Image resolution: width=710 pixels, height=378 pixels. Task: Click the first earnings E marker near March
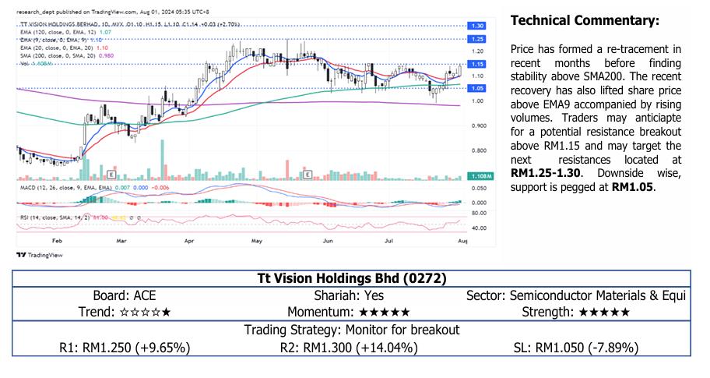click(x=114, y=173)
